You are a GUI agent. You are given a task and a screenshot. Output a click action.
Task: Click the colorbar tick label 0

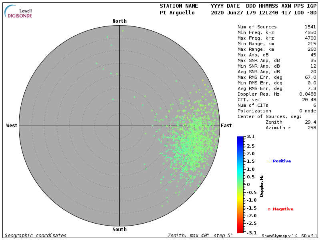[x=248, y=184]
